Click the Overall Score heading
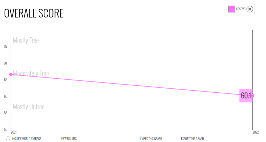This screenshot has height=142, width=266. pos(34,13)
